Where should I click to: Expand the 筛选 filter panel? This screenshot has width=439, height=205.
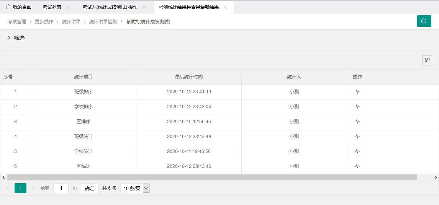[x=16, y=38]
